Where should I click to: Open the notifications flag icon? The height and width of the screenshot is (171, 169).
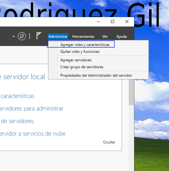[x=39, y=36]
